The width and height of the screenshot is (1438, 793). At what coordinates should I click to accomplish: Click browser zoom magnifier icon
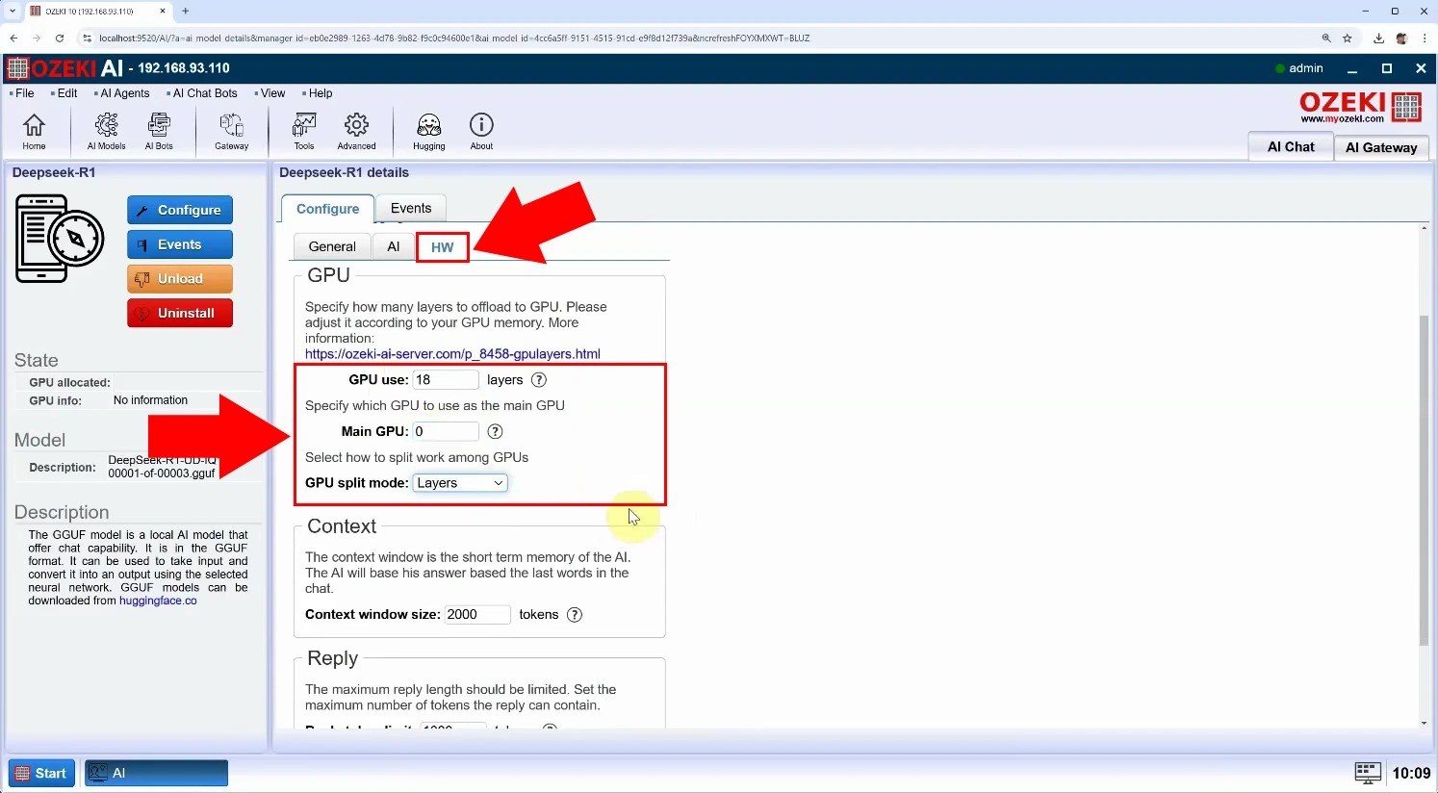coord(1326,38)
